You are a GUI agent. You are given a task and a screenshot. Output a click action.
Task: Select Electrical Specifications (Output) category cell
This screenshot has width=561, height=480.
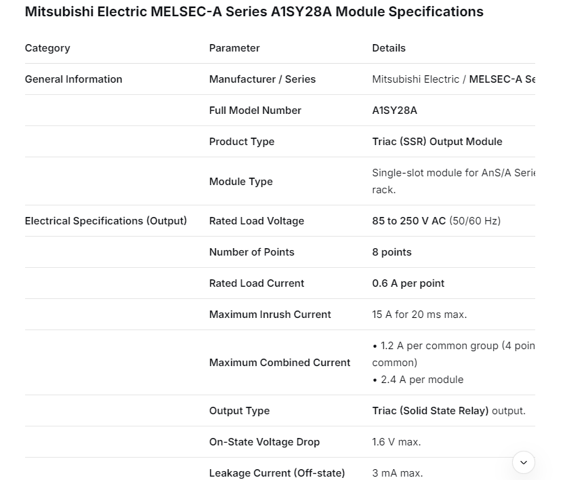coord(106,221)
